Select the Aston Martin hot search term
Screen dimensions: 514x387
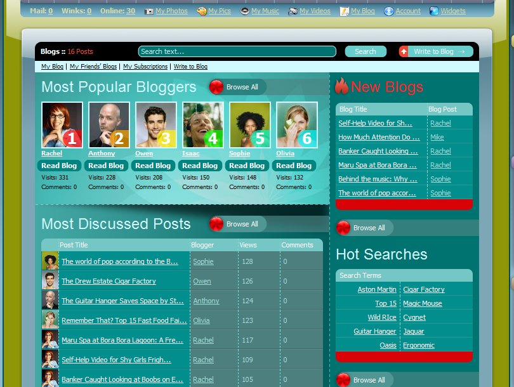click(376, 289)
